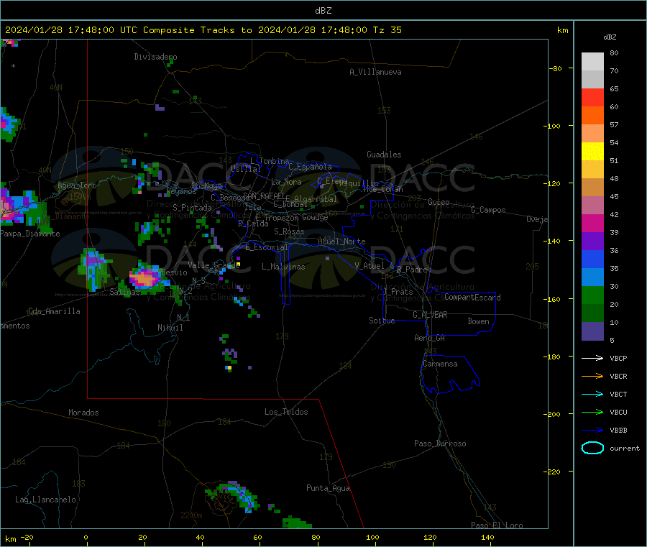Select the light gray 70-80 dBZ color band

point(592,62)
